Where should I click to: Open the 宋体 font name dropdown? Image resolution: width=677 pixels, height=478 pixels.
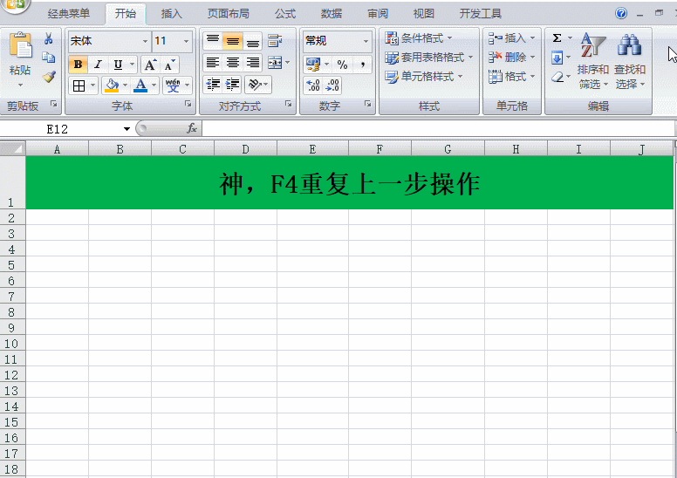click(x=145, y=41)
